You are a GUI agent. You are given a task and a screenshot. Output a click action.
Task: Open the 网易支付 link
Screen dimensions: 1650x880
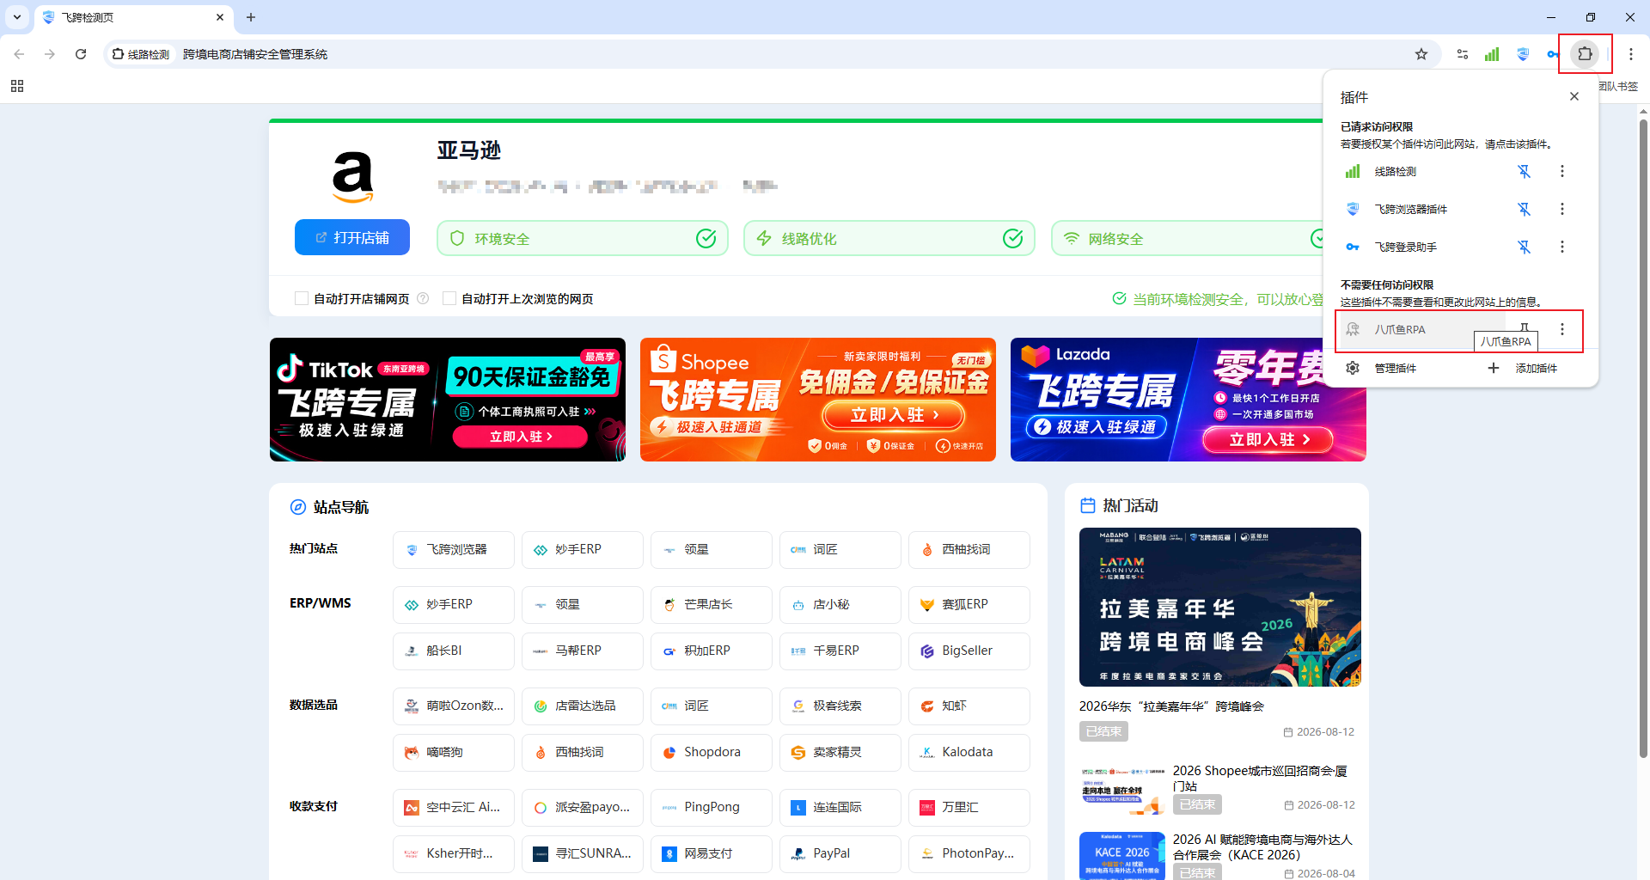tap(712, 854)
